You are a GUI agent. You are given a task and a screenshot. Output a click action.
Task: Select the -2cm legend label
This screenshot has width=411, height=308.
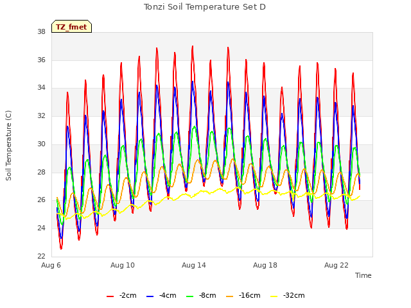(128, 295)
